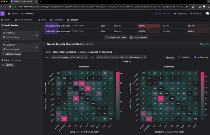Click the Kolena logo home icon
Screen dimensions: 210x135
[x=2, y=13]
